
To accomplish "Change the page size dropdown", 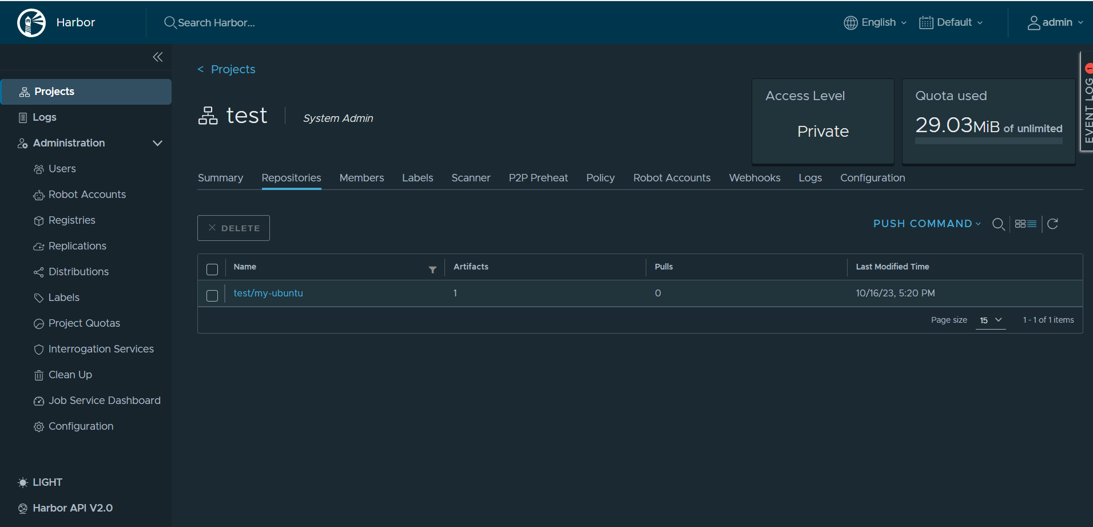I will (991, 320).
